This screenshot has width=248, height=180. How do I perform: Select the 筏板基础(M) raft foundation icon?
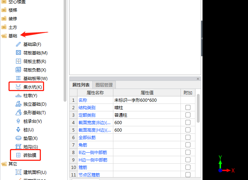[x=18, y=53]
